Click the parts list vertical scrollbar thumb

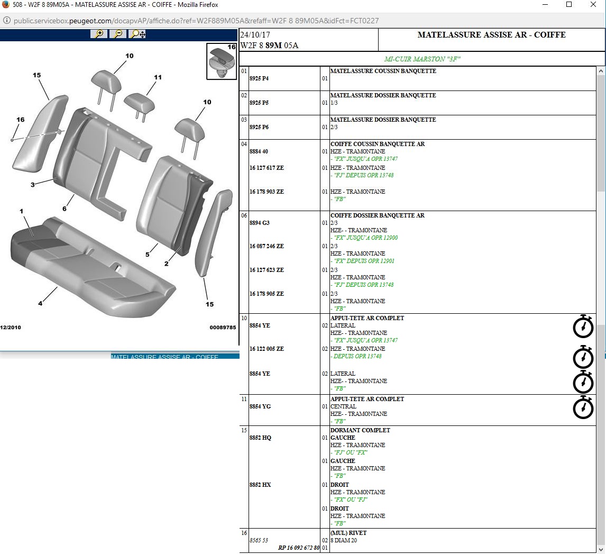click(x=601, y=133)
